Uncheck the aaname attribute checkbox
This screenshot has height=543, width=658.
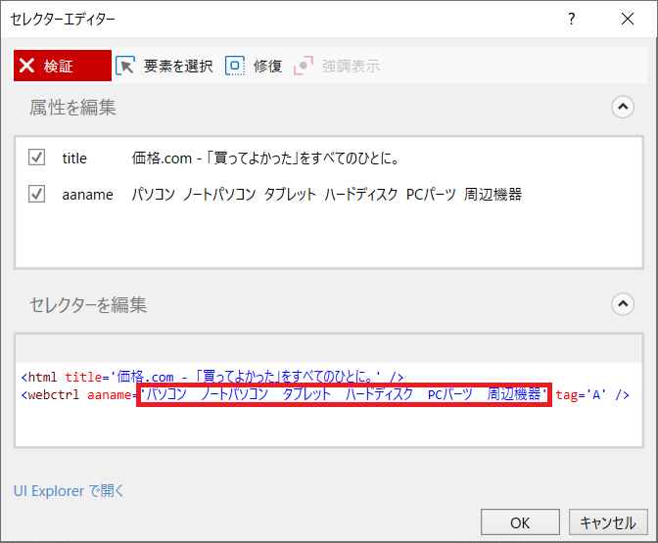[36, 194]
